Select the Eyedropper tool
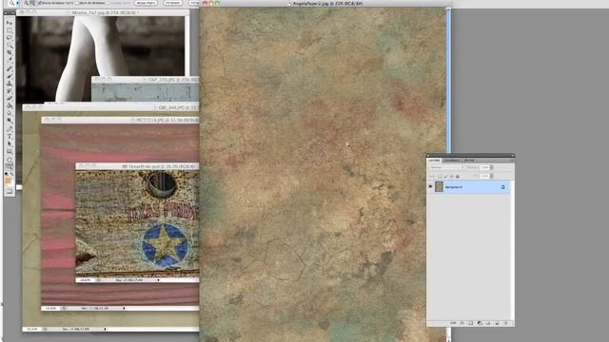Image resolution: width=609 pixels, height=342 pixels. point(9,60)
